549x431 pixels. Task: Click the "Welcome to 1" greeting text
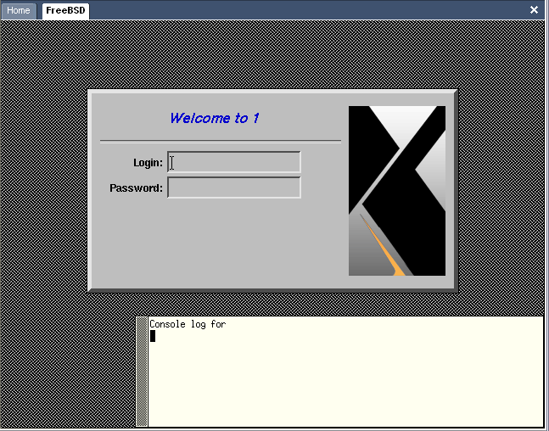214,118
